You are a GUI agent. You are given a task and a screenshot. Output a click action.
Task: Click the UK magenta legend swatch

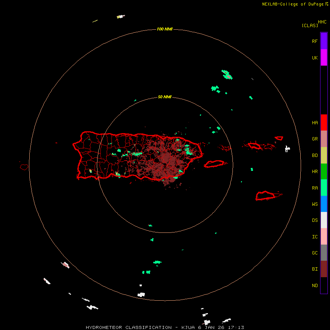point(324,58)
